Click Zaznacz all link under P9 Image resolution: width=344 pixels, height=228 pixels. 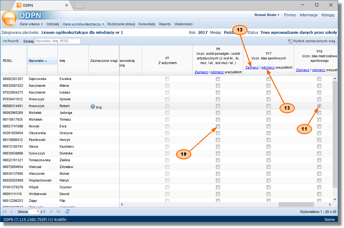point(201,72)
